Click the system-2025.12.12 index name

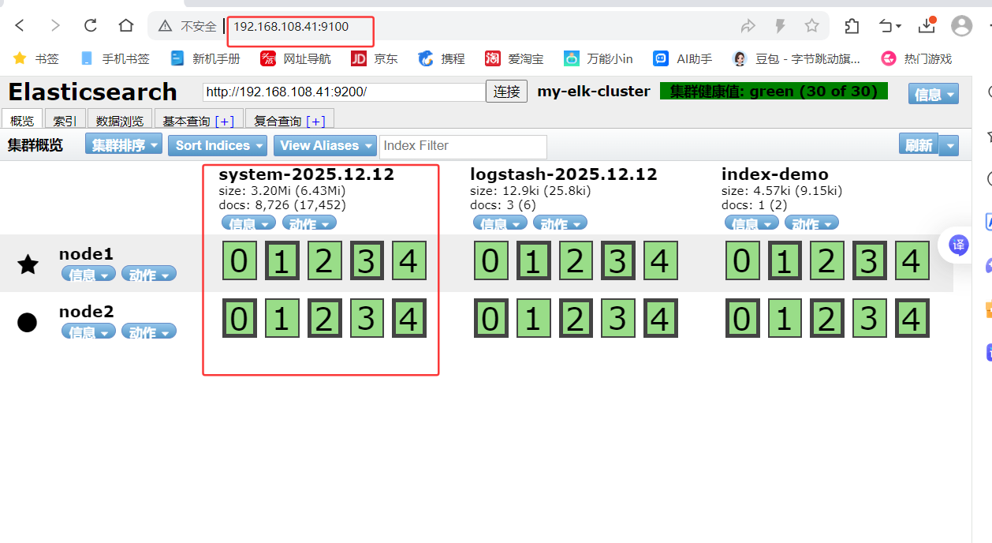point(307,174)
